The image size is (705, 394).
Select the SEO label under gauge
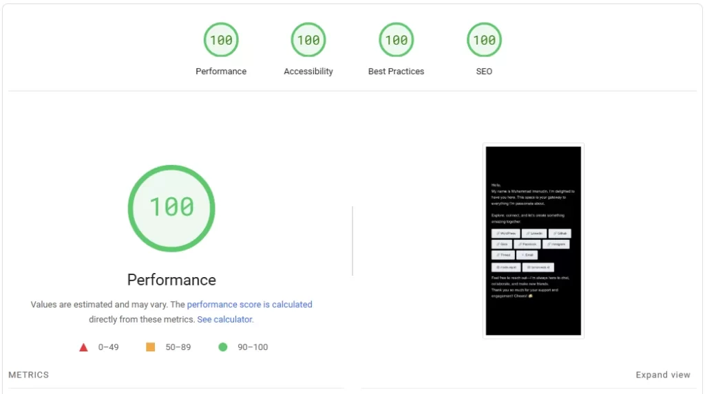pyautogui.click(x=484, y=72)
